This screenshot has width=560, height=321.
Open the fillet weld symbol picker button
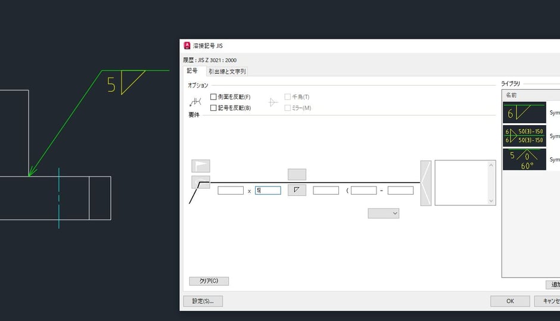point(297,190)
